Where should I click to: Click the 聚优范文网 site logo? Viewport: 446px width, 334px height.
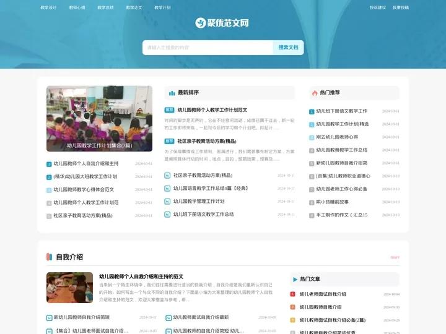coord(222,23)
